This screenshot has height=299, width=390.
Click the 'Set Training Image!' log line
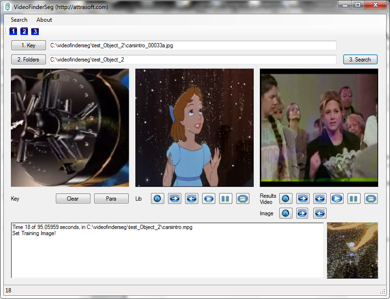(34, 233)
